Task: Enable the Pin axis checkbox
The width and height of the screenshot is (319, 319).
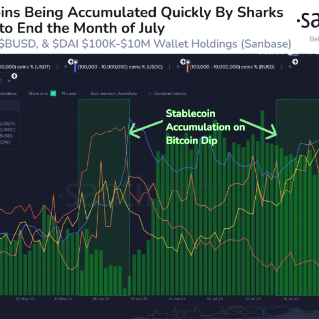Action: coord(82,93)
